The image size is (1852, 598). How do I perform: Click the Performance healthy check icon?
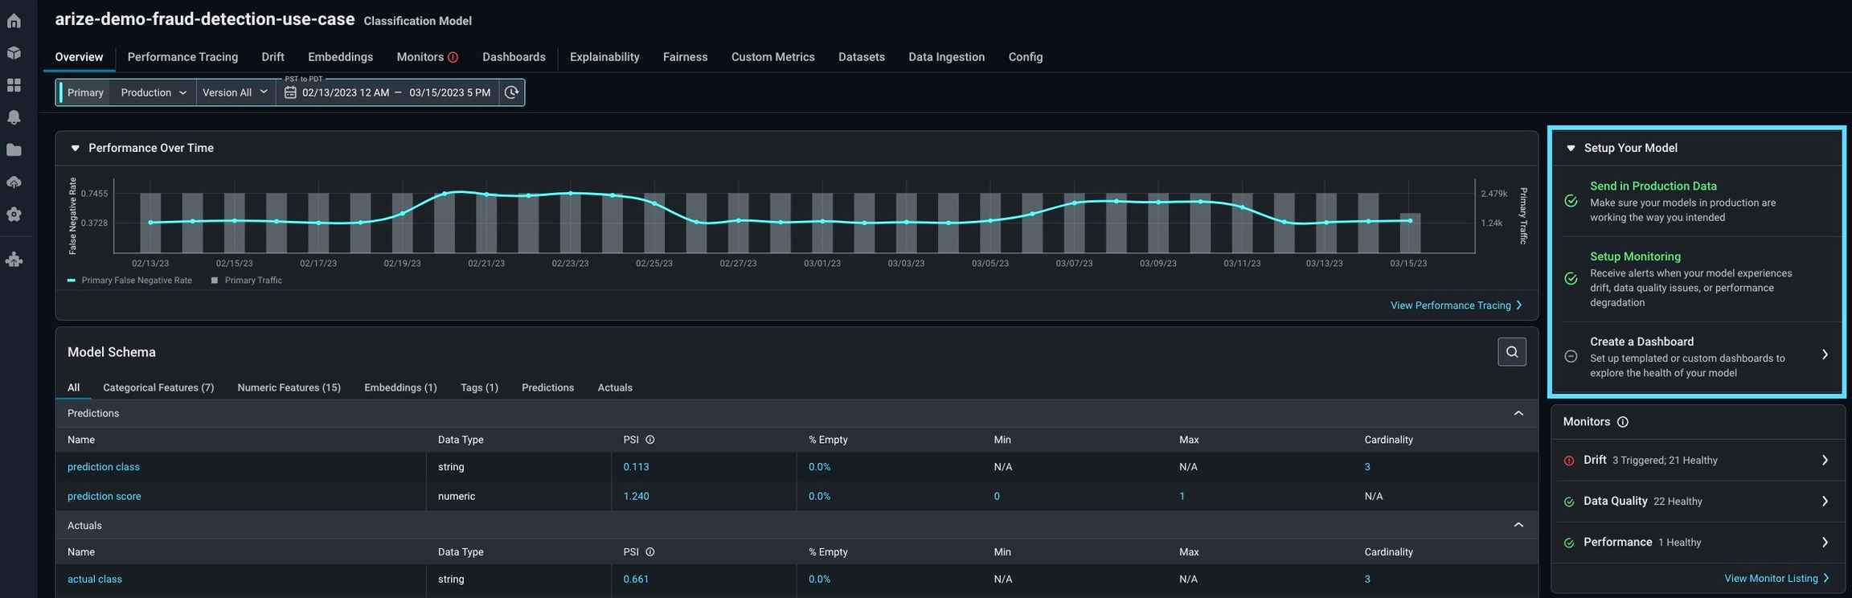tap(1568, 543)
